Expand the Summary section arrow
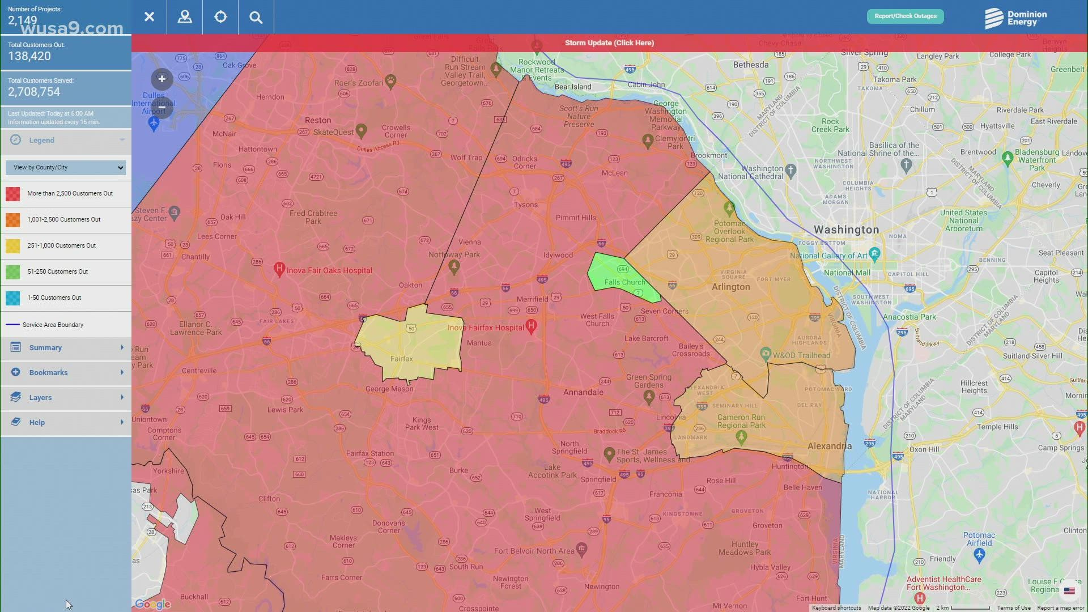The image size is (1088, 612). [x=122, y=347]
